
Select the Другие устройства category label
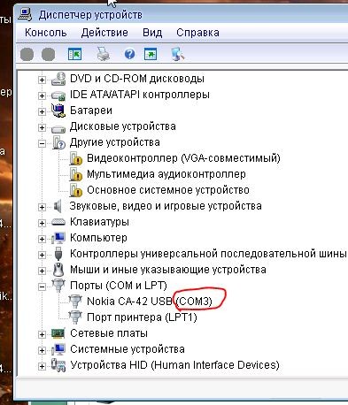(115, 142)
